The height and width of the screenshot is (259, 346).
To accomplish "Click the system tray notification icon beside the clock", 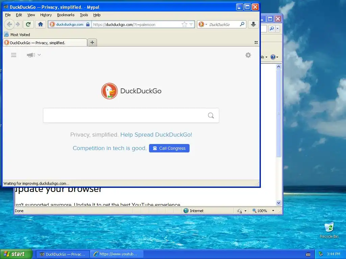I will click(x=321, y=254).
